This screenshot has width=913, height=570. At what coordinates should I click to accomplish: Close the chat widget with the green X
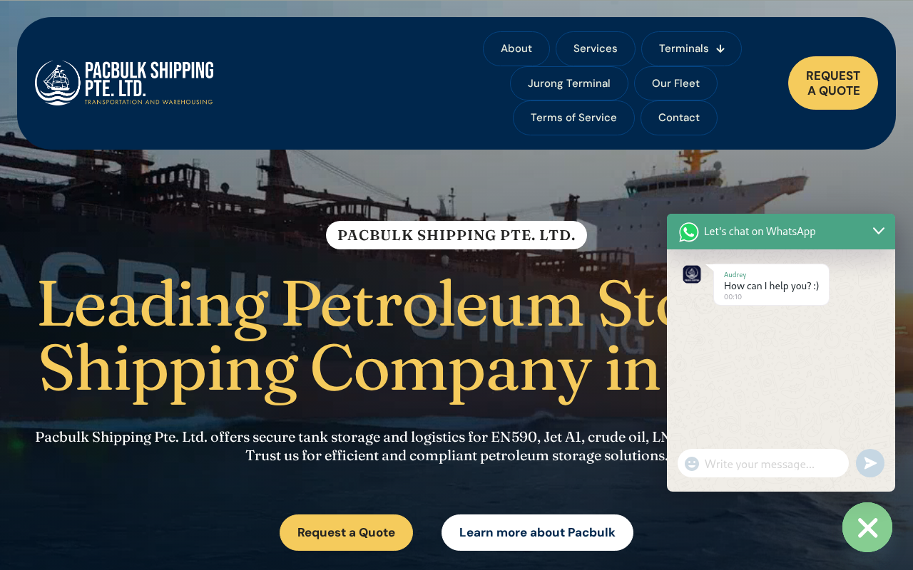click(867, 527)
